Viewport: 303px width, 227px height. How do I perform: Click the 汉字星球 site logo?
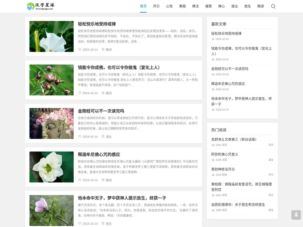(40, 6)
